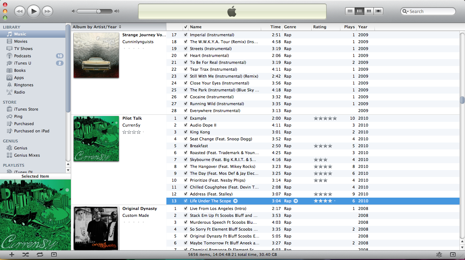Uncheck the Audio Dope II checkbox
This screenshot has height=260, width=465.
(186, 125)
